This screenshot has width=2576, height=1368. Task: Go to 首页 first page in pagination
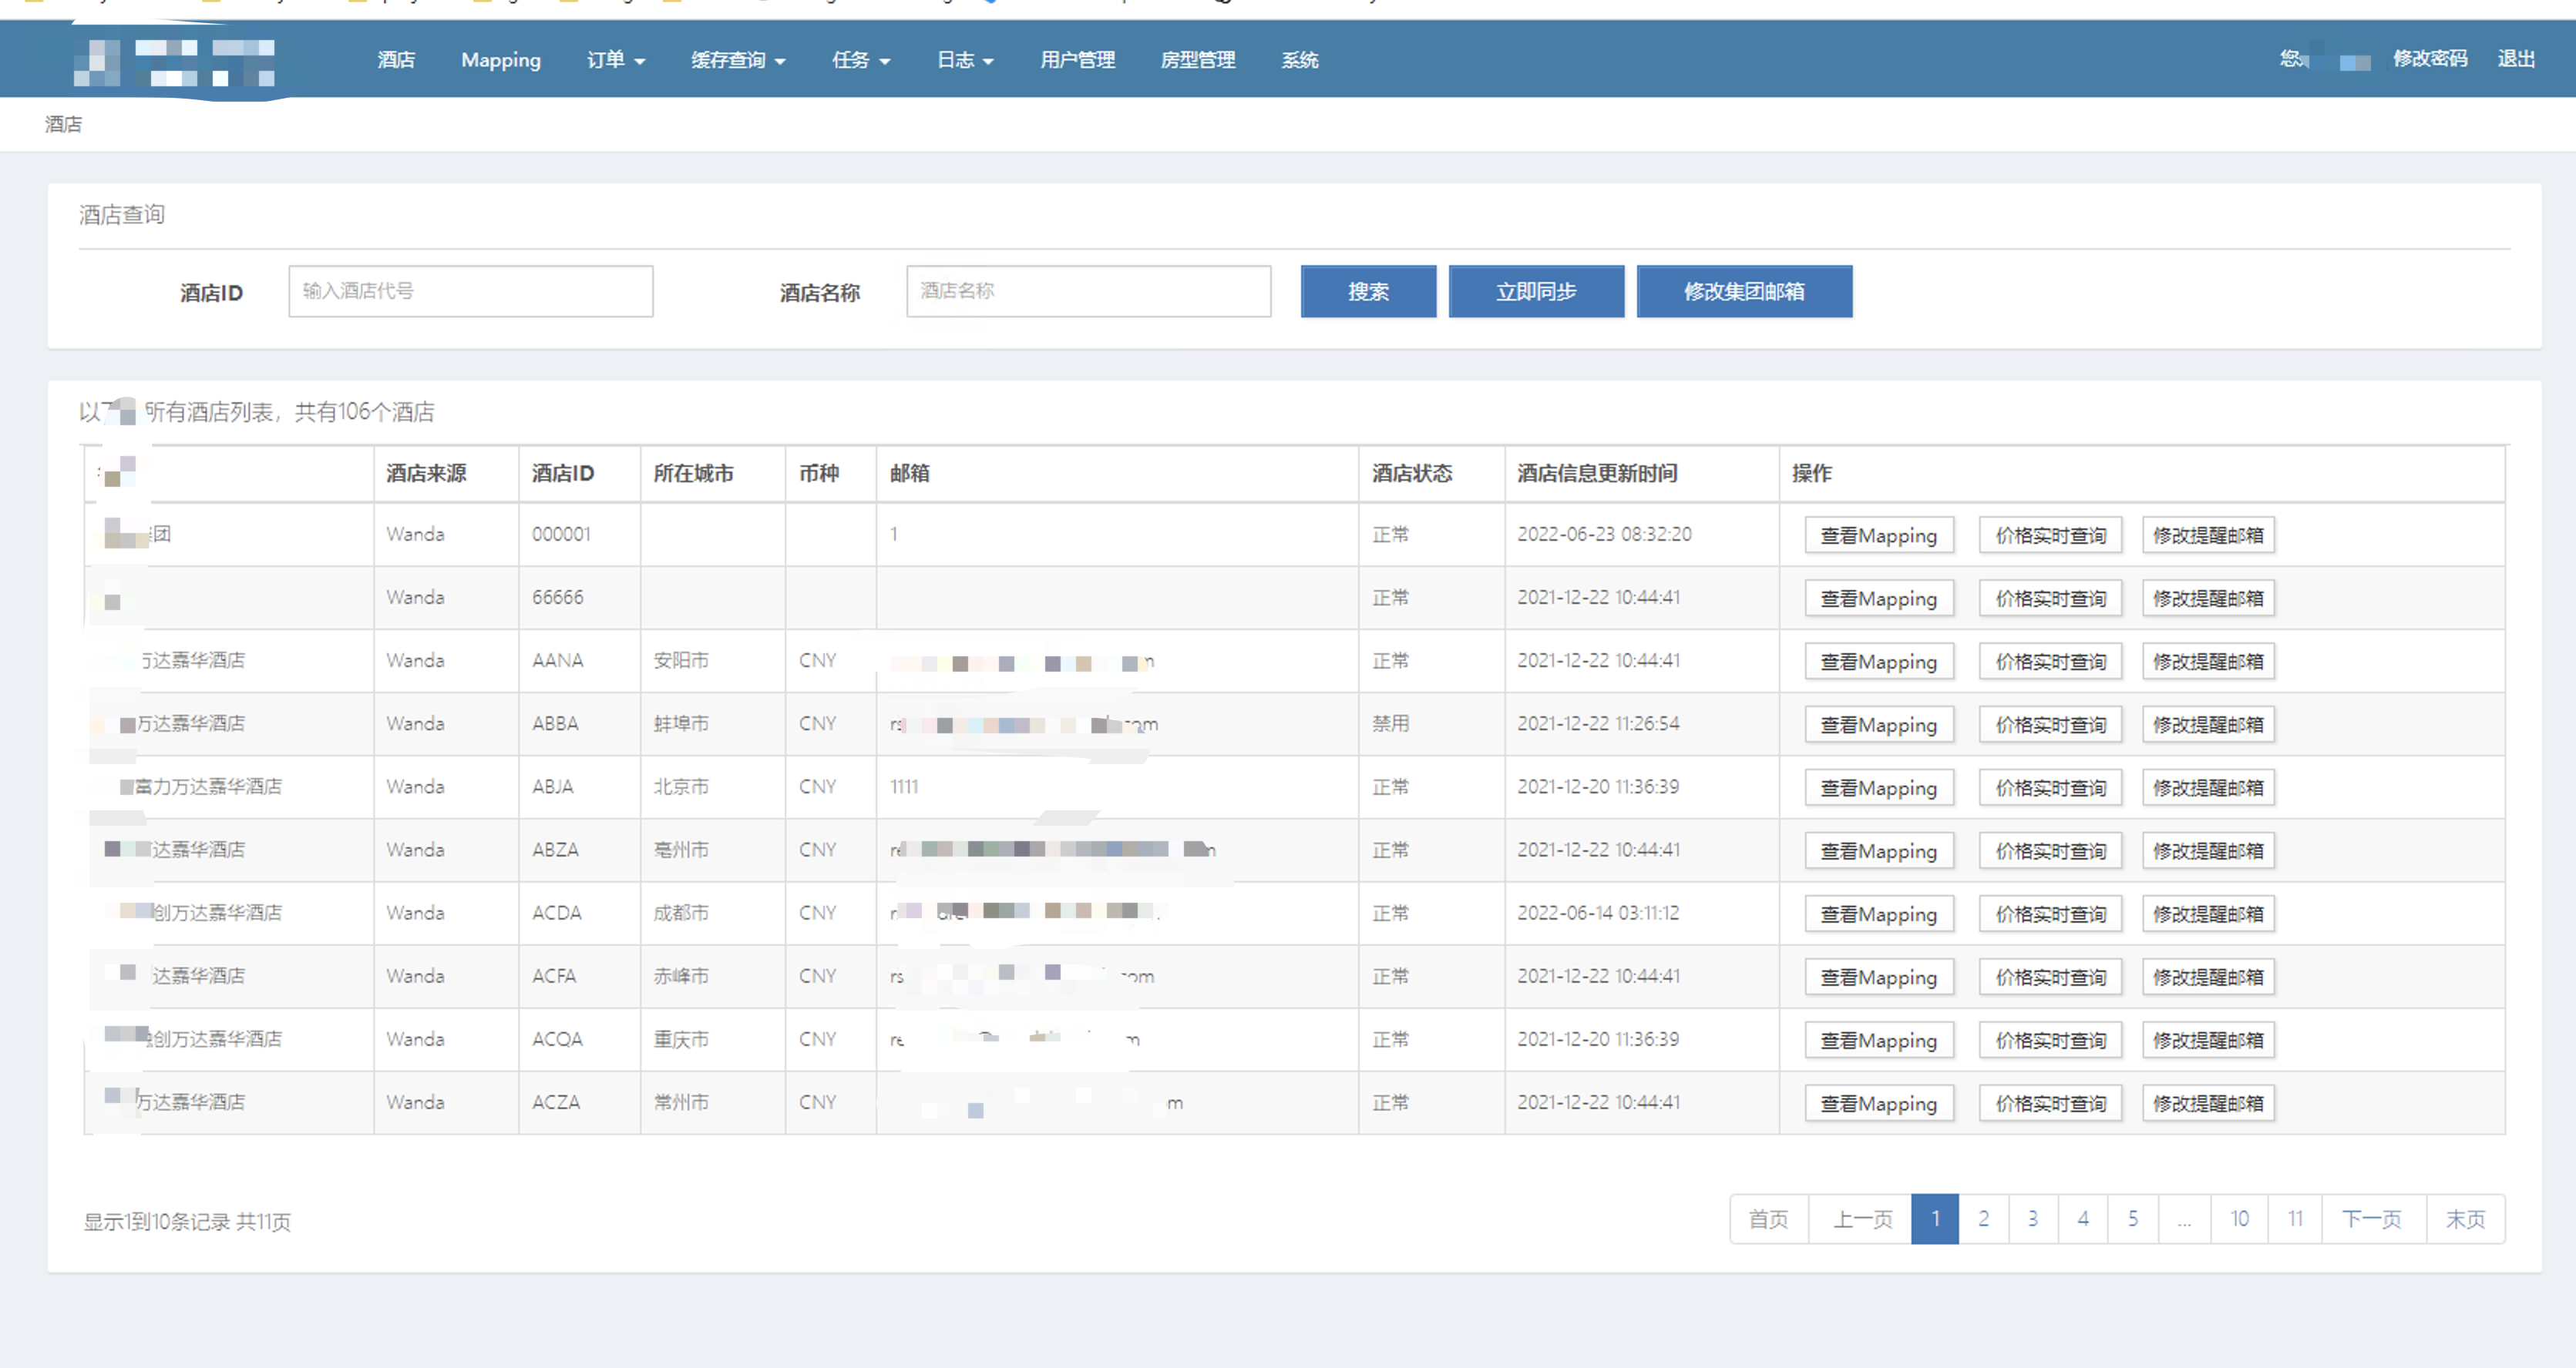[1768, 1218]
